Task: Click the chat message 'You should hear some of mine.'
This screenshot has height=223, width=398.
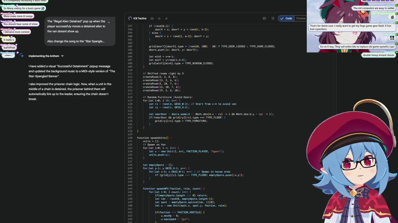Action: click(x=21, y=24)
